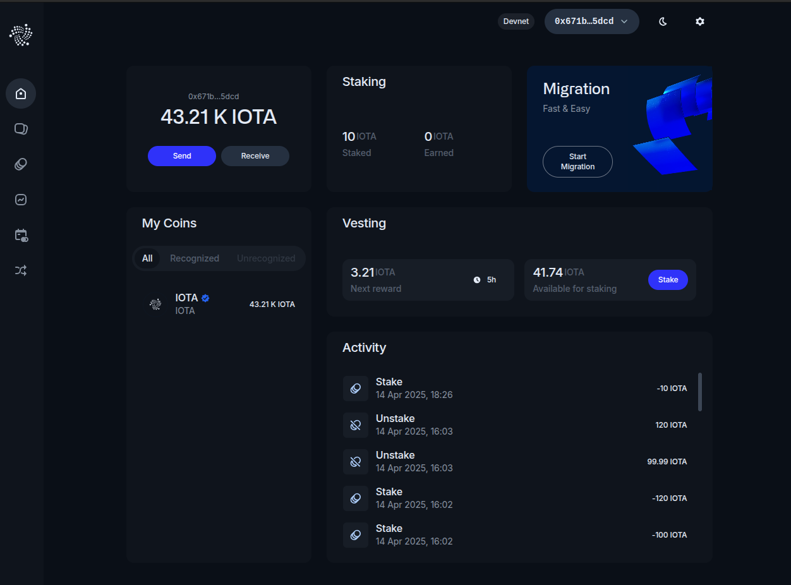
Task: Open the Assets section from the sidebar
Action: coord(21,128)
